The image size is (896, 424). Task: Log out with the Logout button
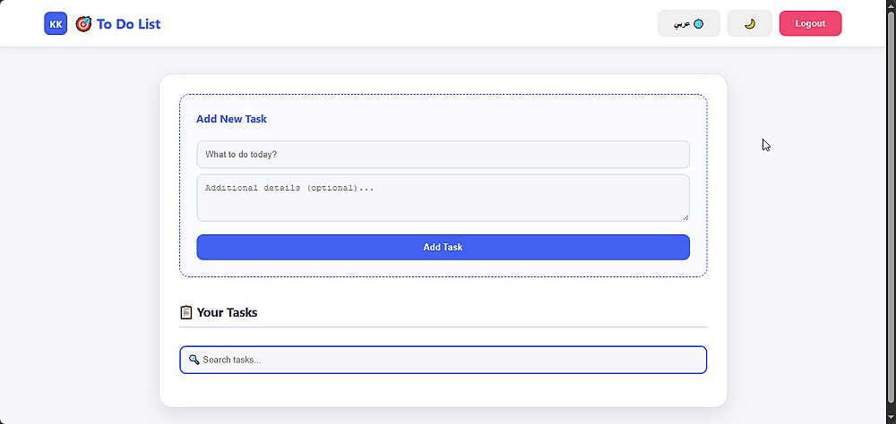tap(810, 24)
